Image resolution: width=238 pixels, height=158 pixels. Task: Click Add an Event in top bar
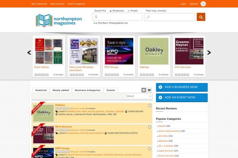click(58, 4)
